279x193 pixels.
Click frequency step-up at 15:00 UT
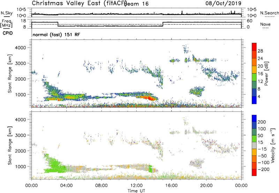click(x=163, y=24)
